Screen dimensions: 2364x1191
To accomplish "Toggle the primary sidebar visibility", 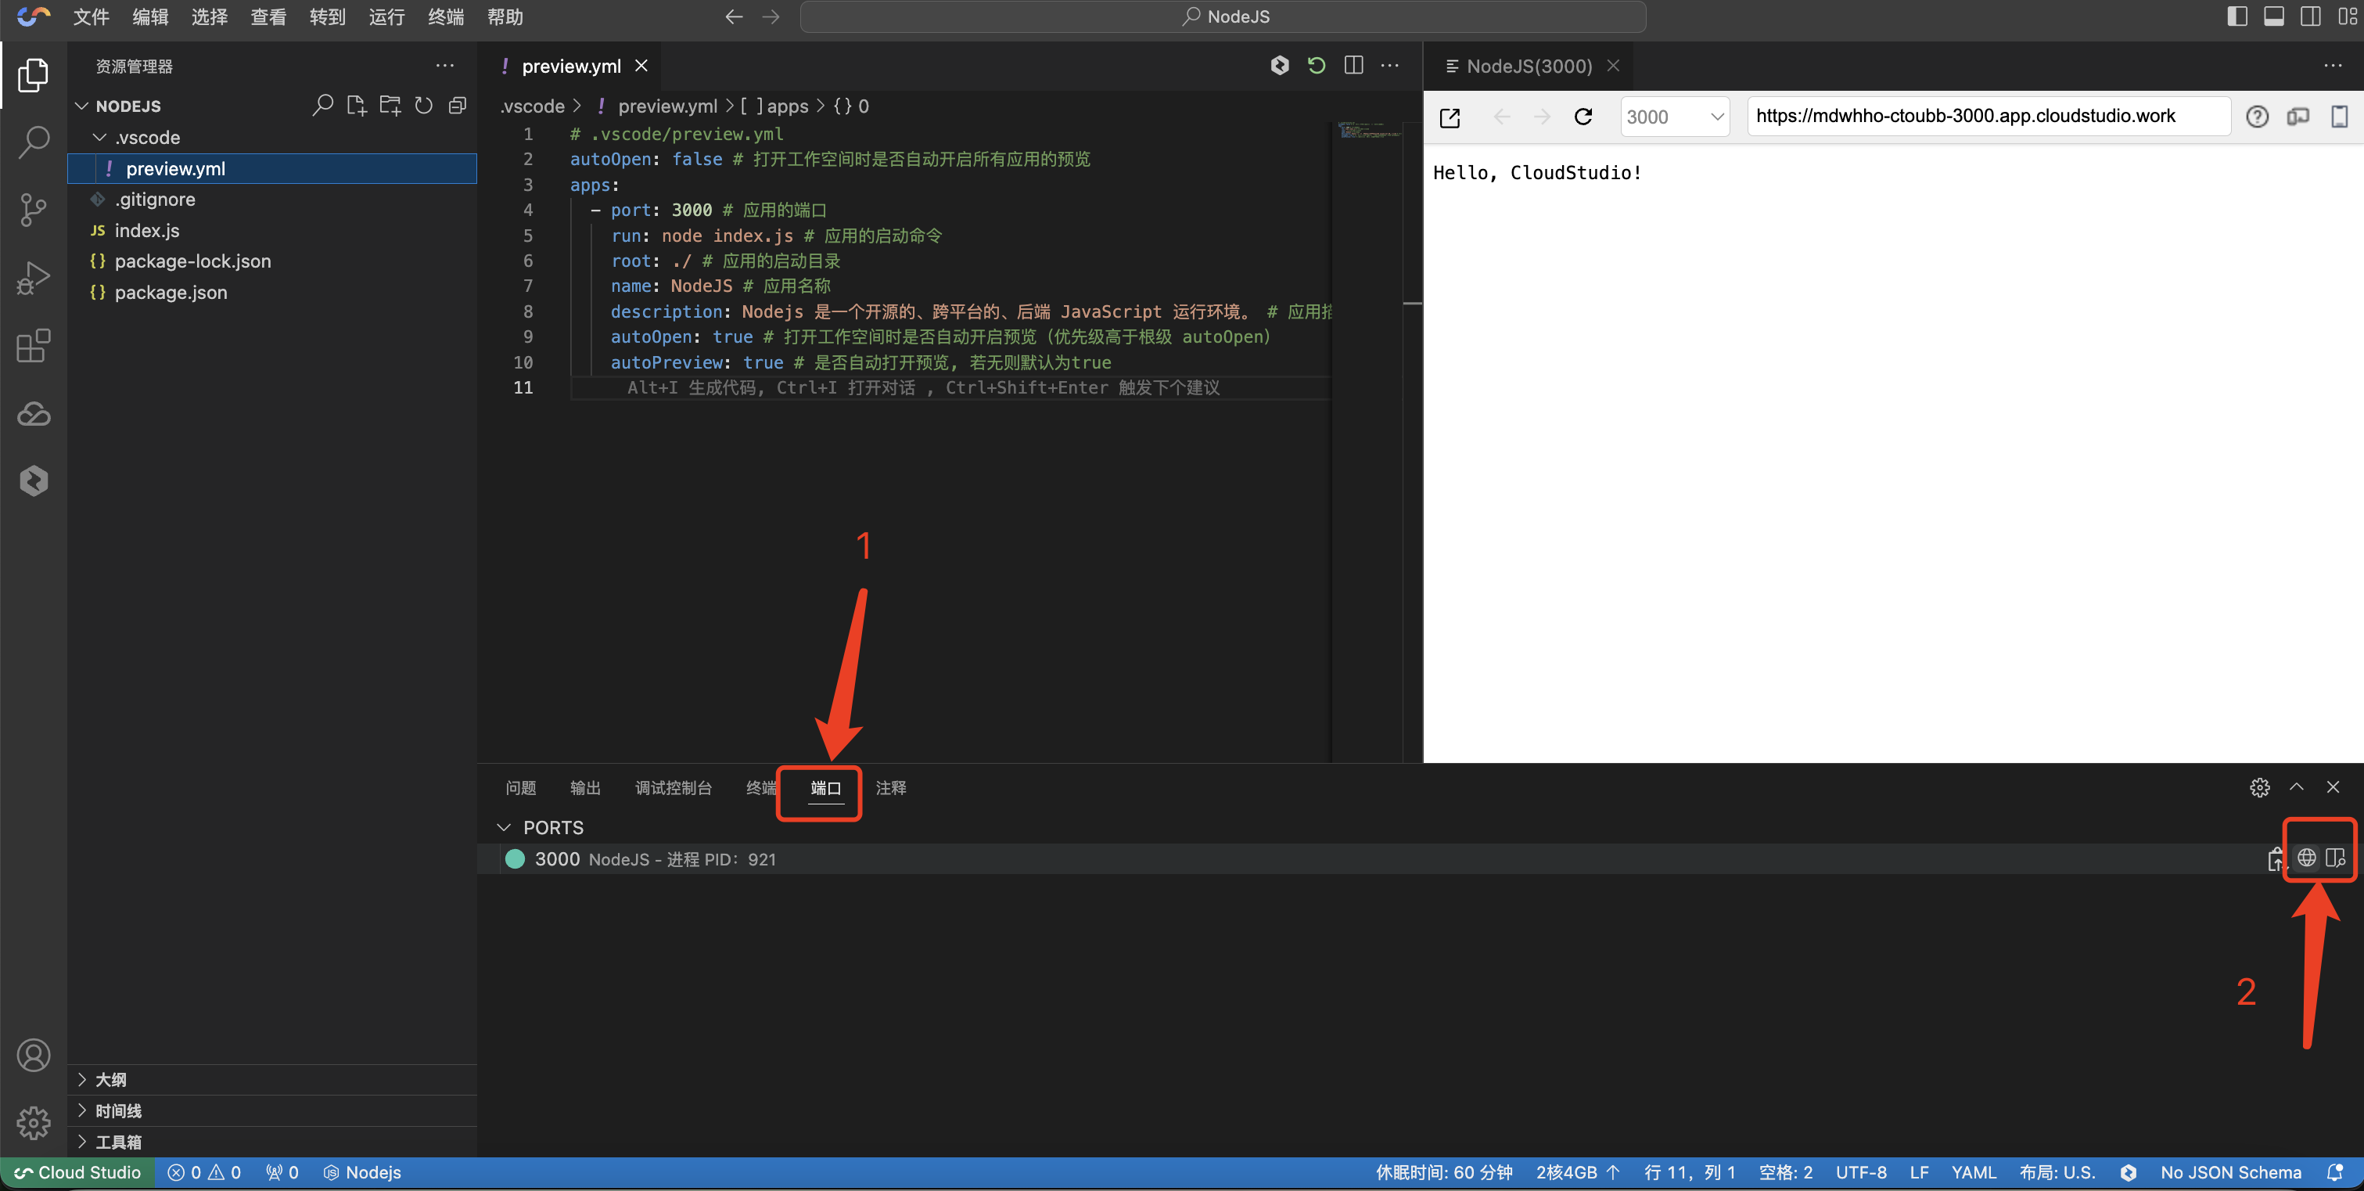I will (2237, 16).
